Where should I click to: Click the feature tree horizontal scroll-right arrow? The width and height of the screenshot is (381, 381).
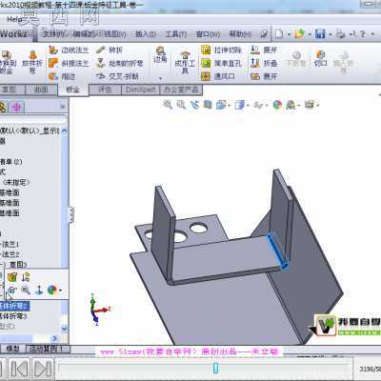click(54, 338)
